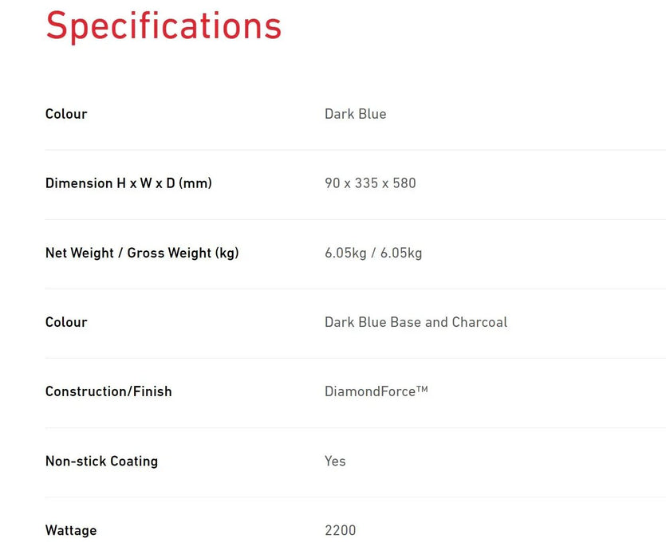Click the trademark symbol after DiamondForce

[x=423, y=388]
